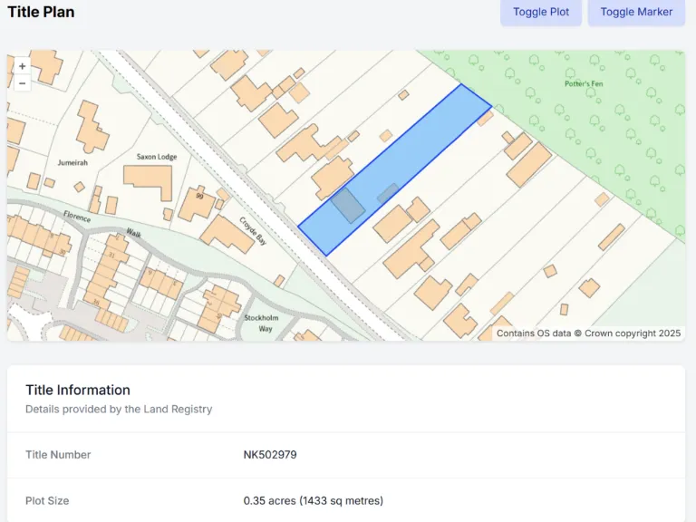Click the Potter's Fen map label
The height and width of the screenshot is (522, 696).
(583, 84)
